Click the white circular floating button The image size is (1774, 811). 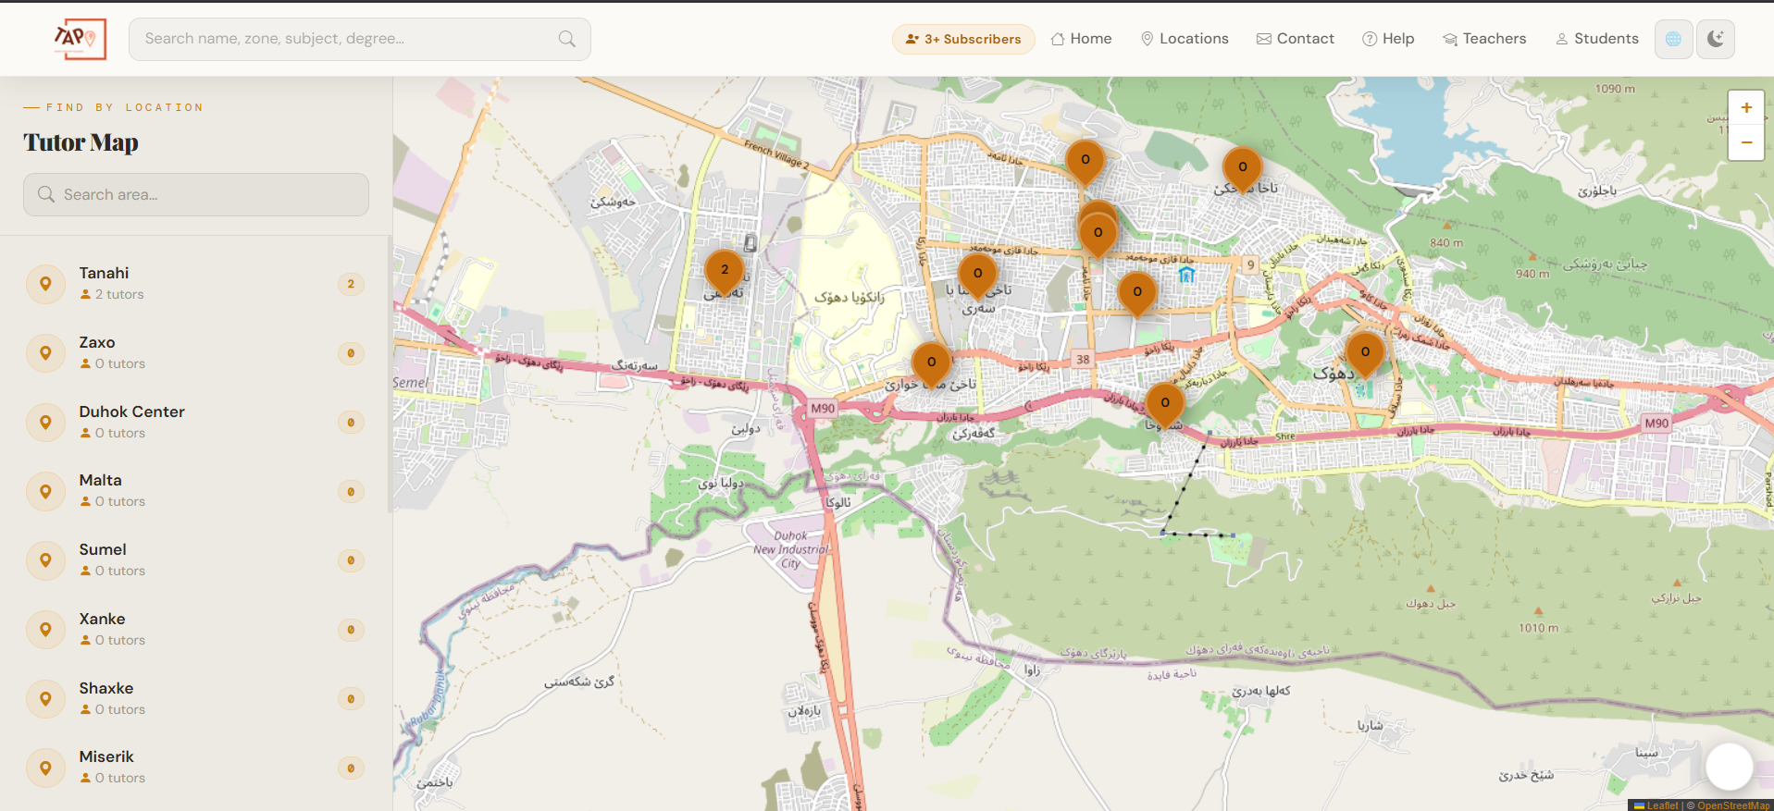[1729, 767]
